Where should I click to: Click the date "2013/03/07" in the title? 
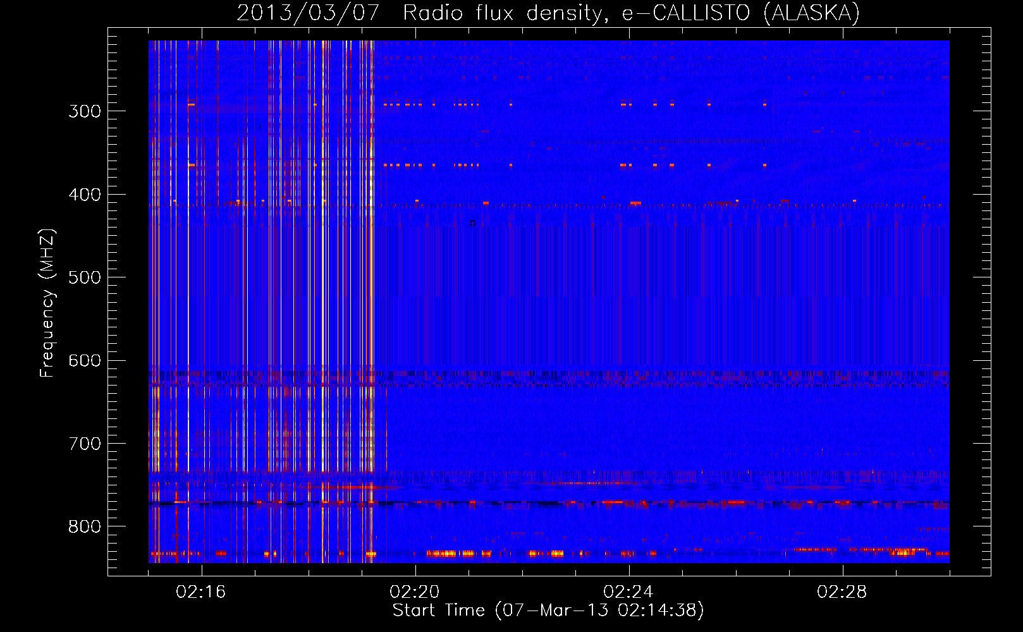(x=308, y=13)
